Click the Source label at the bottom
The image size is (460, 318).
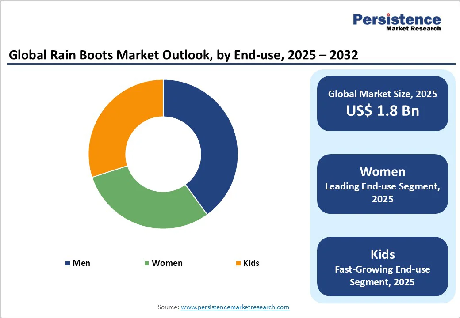[x=168, y=307]
